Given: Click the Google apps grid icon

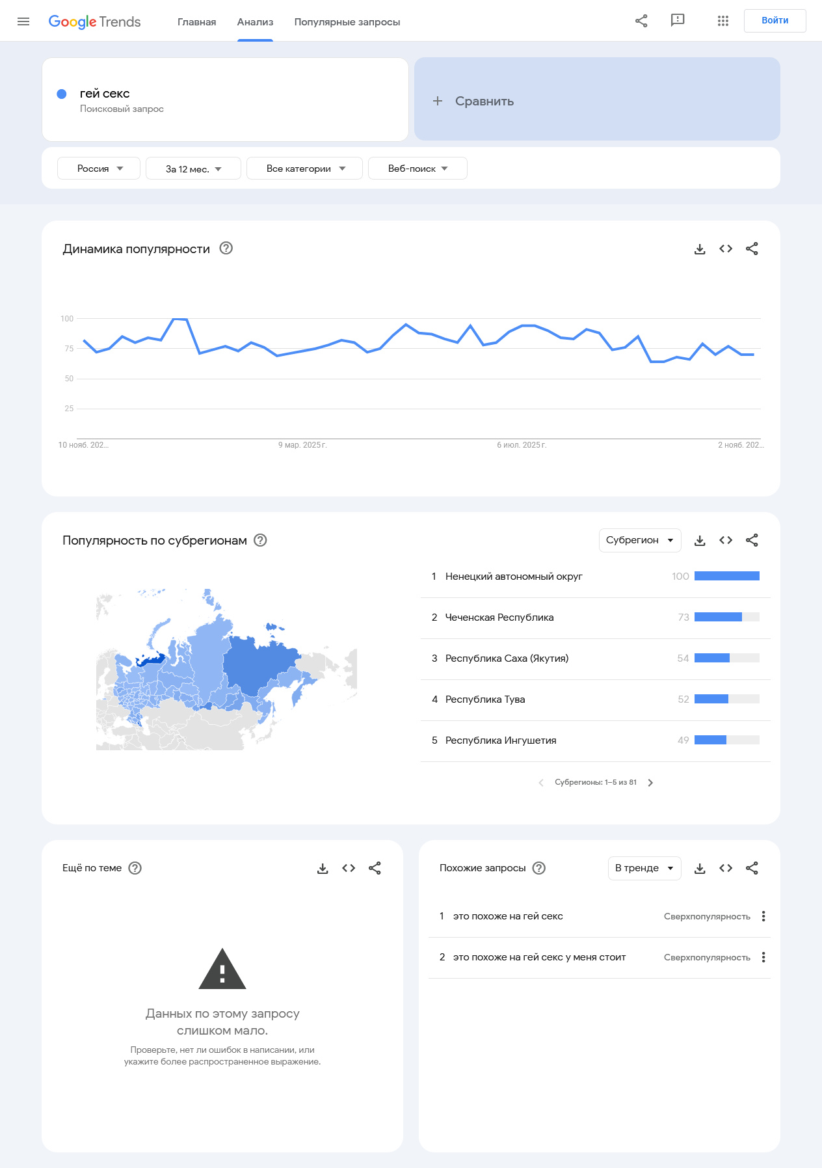Looking at the screenshot, I should [723, 21].
